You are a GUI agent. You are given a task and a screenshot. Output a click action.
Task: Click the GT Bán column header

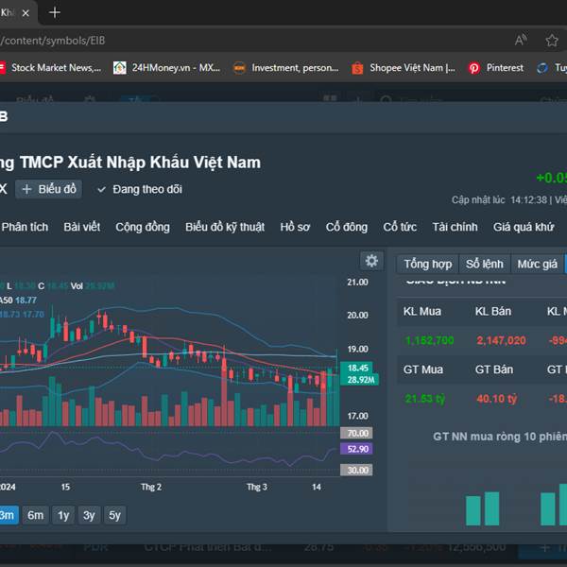[494, 369]
